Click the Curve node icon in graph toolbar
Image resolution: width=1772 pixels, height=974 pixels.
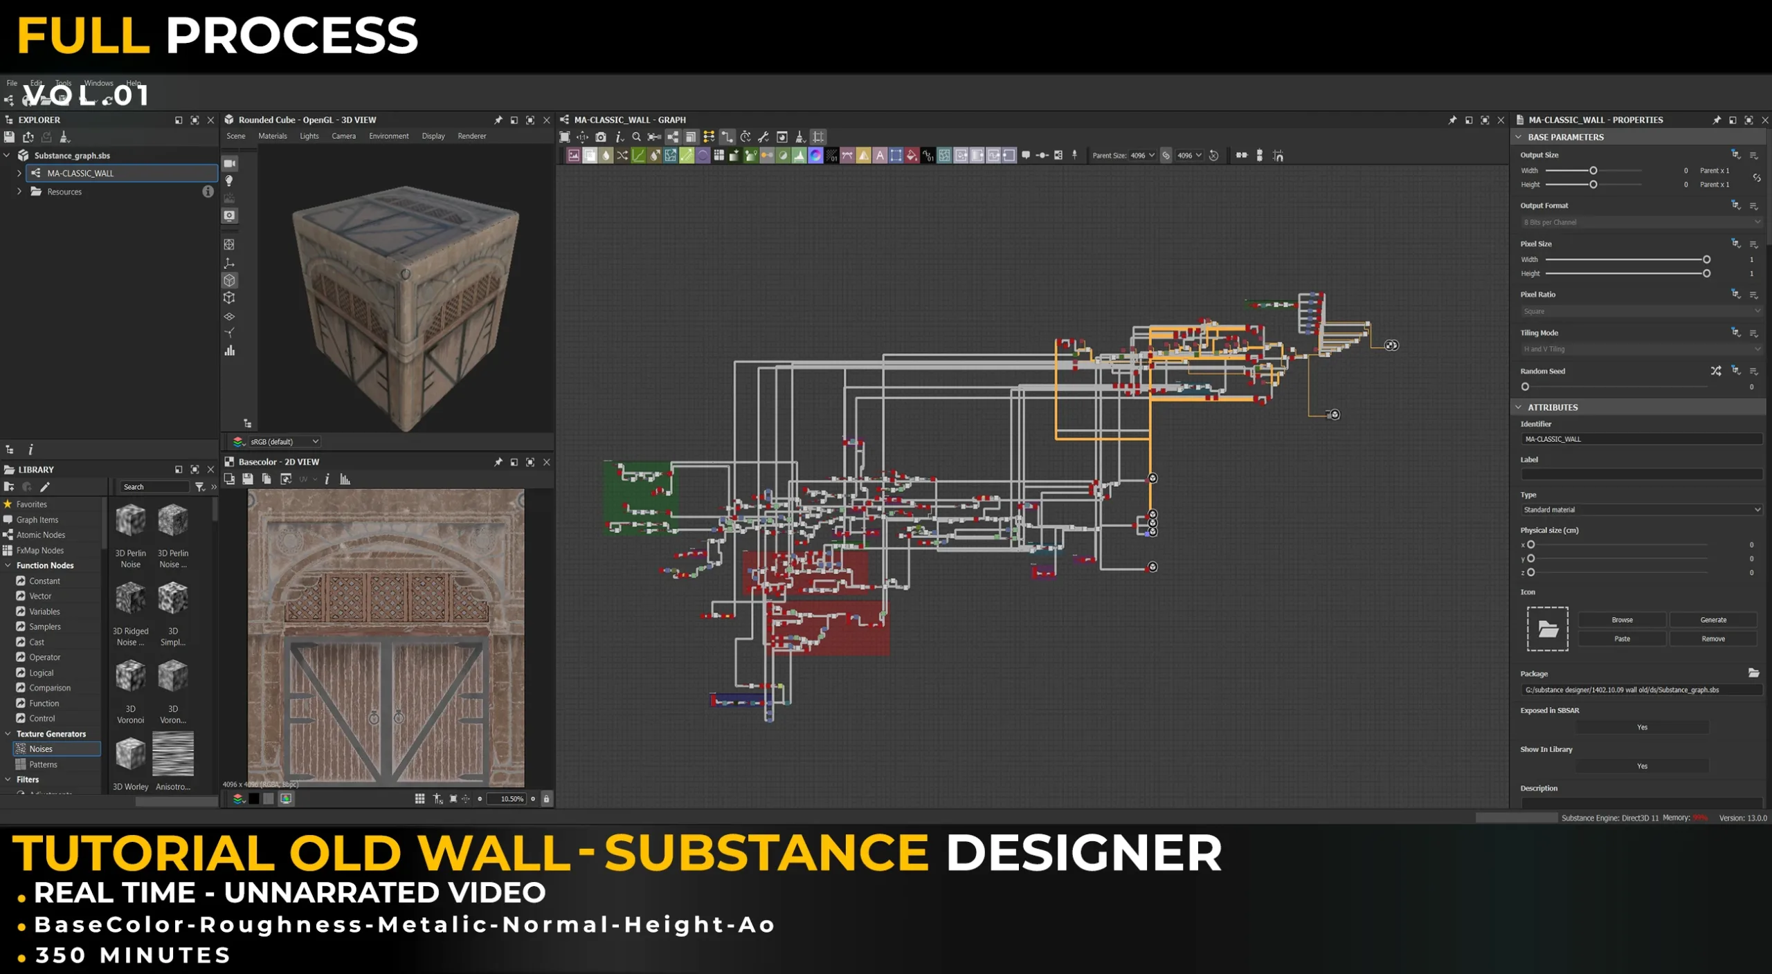click(x=638, y=156)
